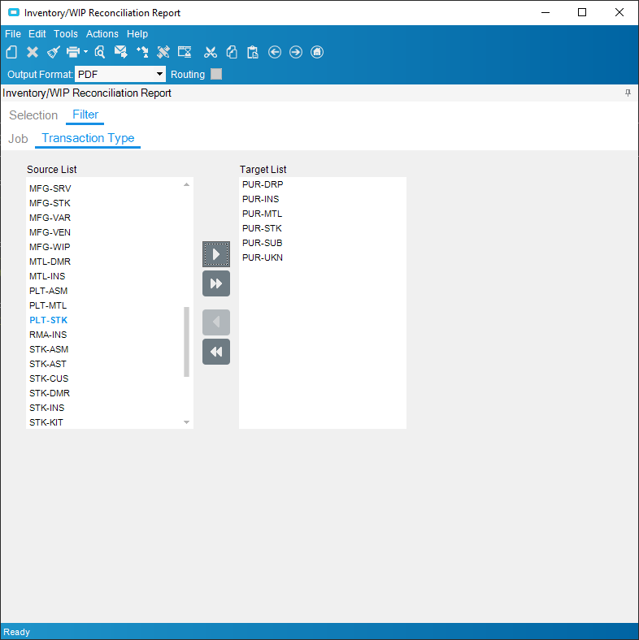Click the pin icon on the report panel header
Viewport: 639px width, 640px height.
click(x=628, y=93)
